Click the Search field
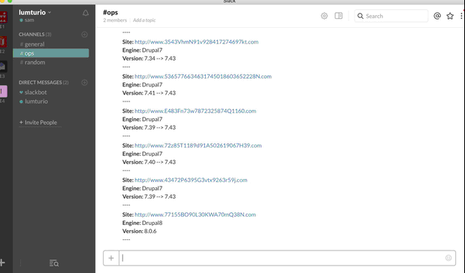Image resolution: width=465 pixels, height=273 pixels. 391,16
